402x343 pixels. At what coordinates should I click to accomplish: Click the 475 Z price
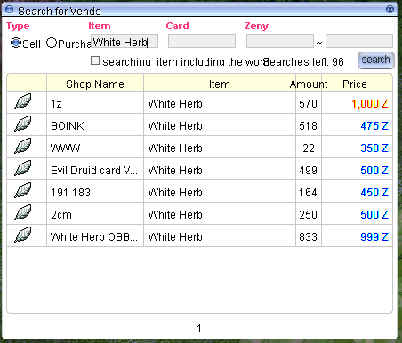point(374,126)
